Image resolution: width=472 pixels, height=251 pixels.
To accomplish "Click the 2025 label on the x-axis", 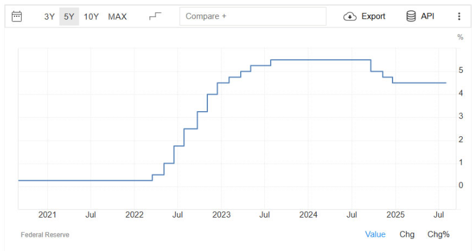I will pyautogui.click(x=394, y=215).
